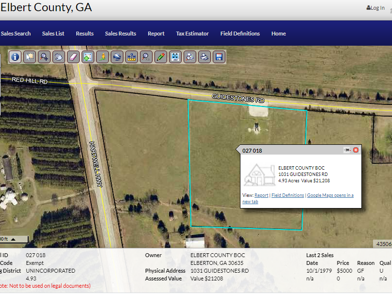392x296 pixels.
Task: Open the Report link in popup
Action: tap(261, 195)
